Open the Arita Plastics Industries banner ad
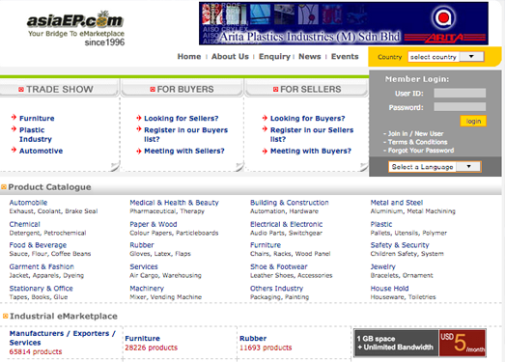Viewport: 505px width, 362px height. point(344,23)
